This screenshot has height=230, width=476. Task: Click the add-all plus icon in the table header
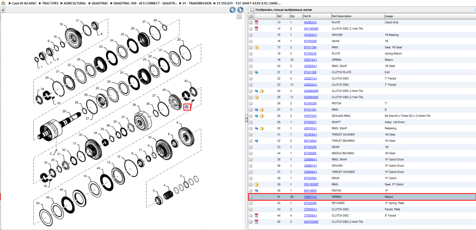click(x=251, y=16)
